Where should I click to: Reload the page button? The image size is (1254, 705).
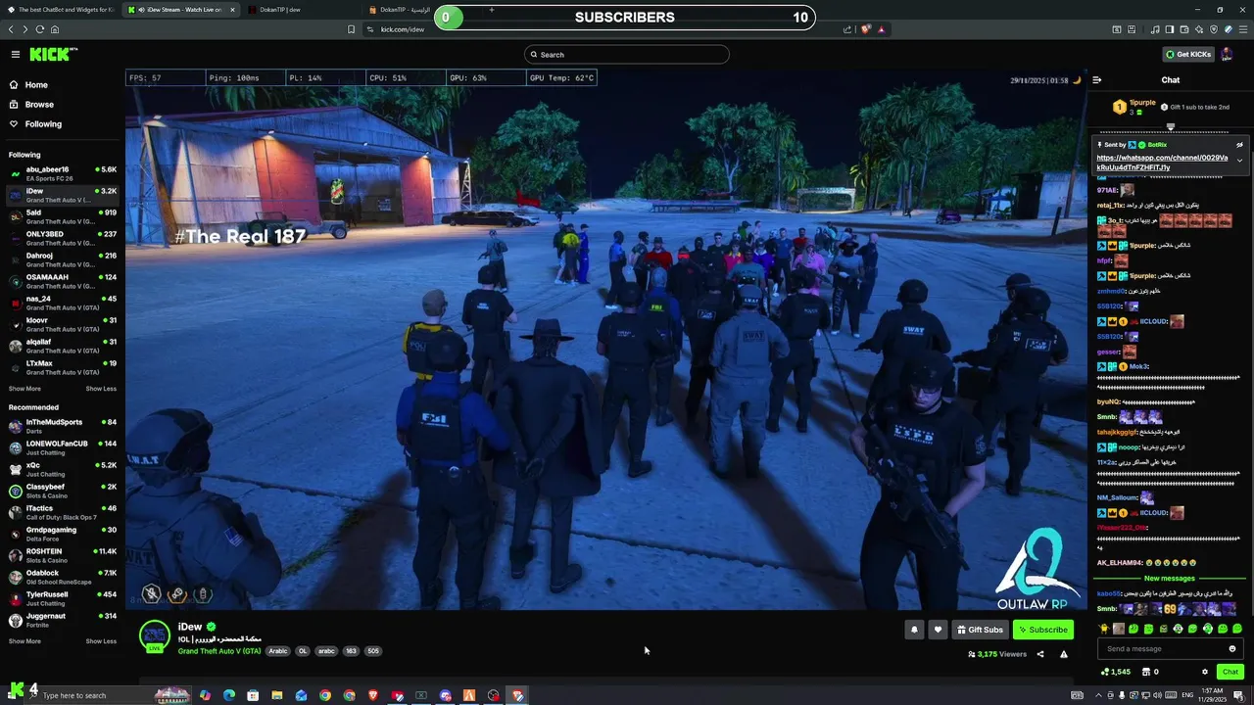point(40,29)
